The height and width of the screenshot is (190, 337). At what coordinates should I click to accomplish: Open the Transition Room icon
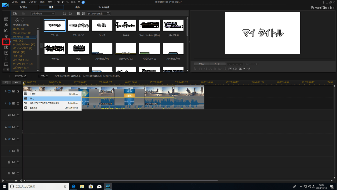coord(6,47)
